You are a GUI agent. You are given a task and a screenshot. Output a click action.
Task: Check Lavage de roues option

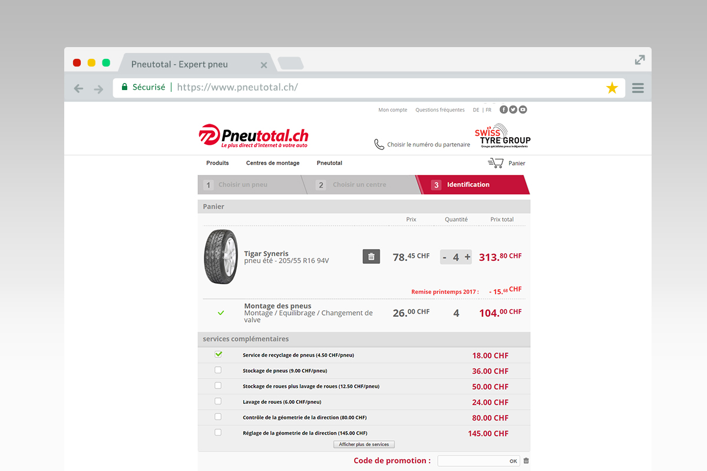[x=218, y=401]
